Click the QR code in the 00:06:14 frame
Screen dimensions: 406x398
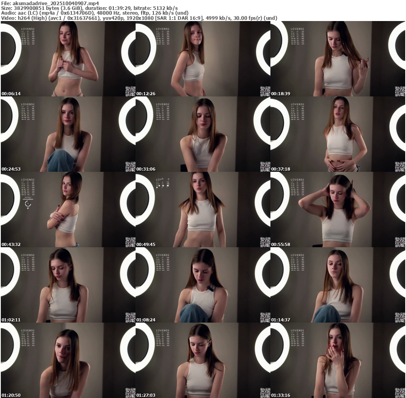tap(130, 91)
